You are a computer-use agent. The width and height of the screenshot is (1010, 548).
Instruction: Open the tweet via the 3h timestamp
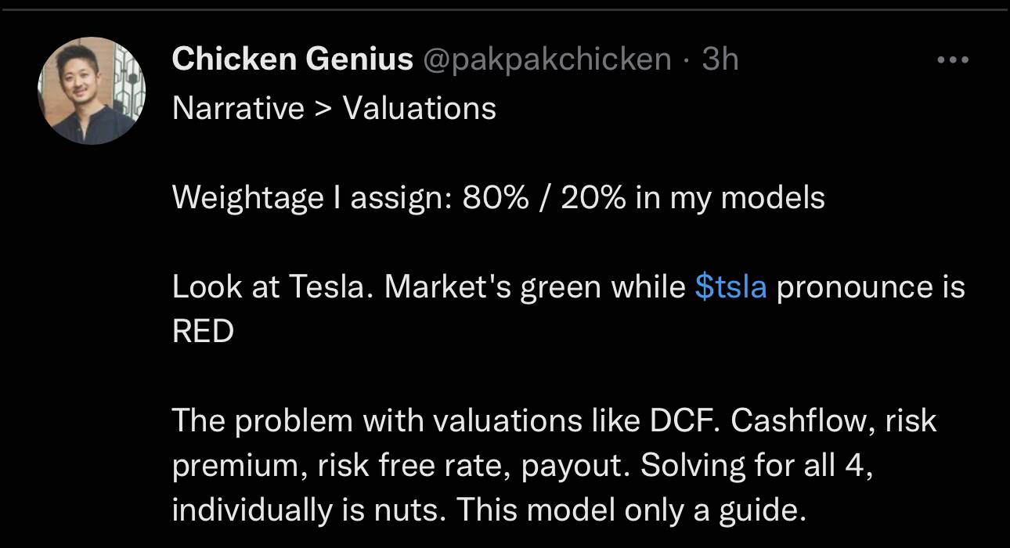click(720, 59)
